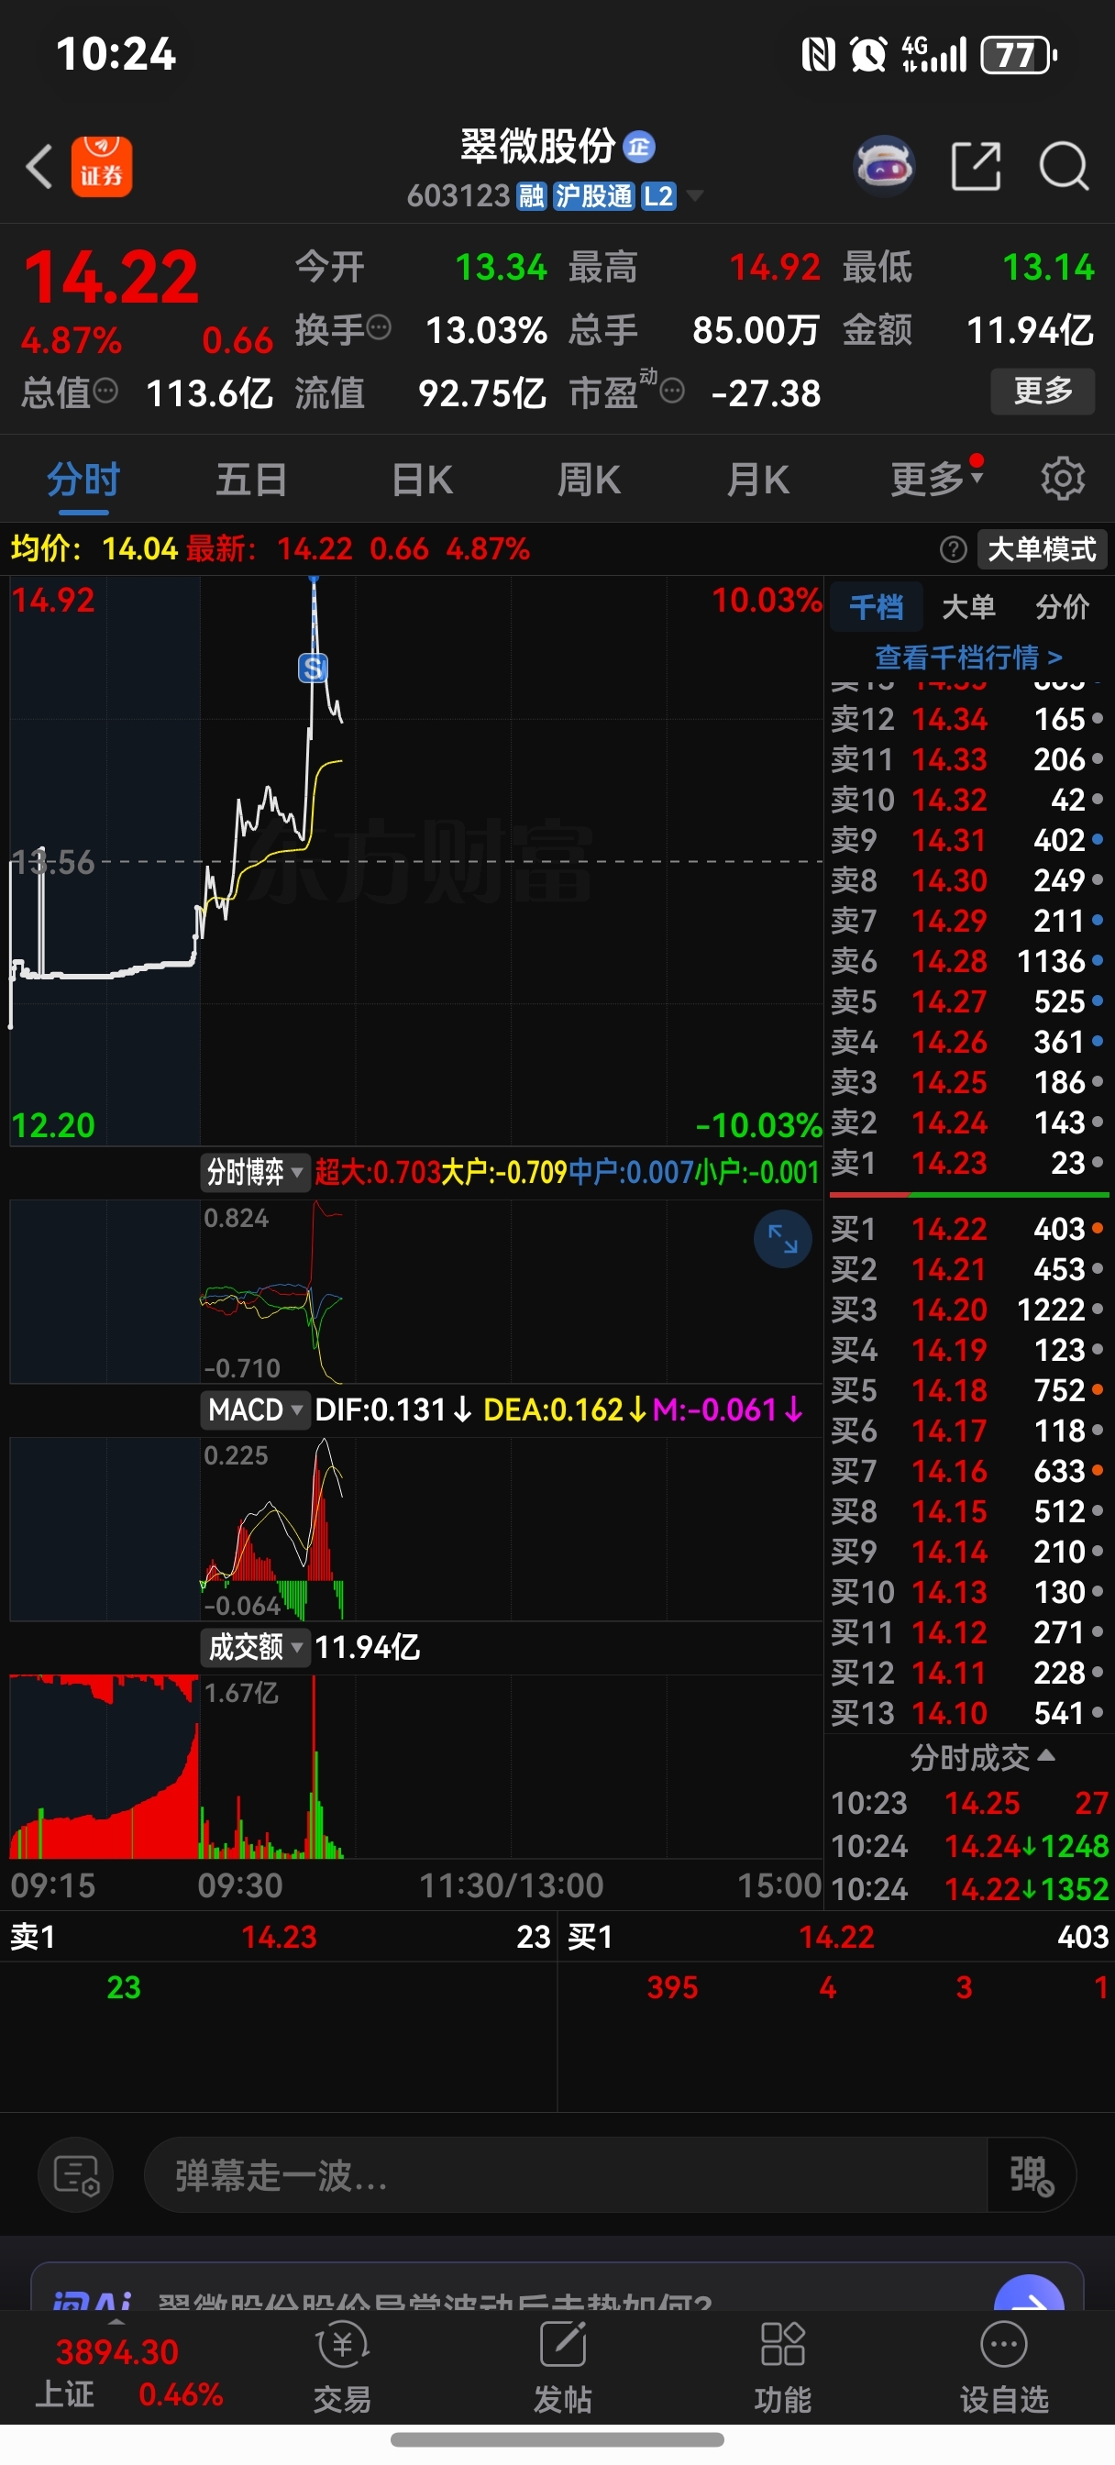Tap the 融 margin tag

tap(531, 196)
